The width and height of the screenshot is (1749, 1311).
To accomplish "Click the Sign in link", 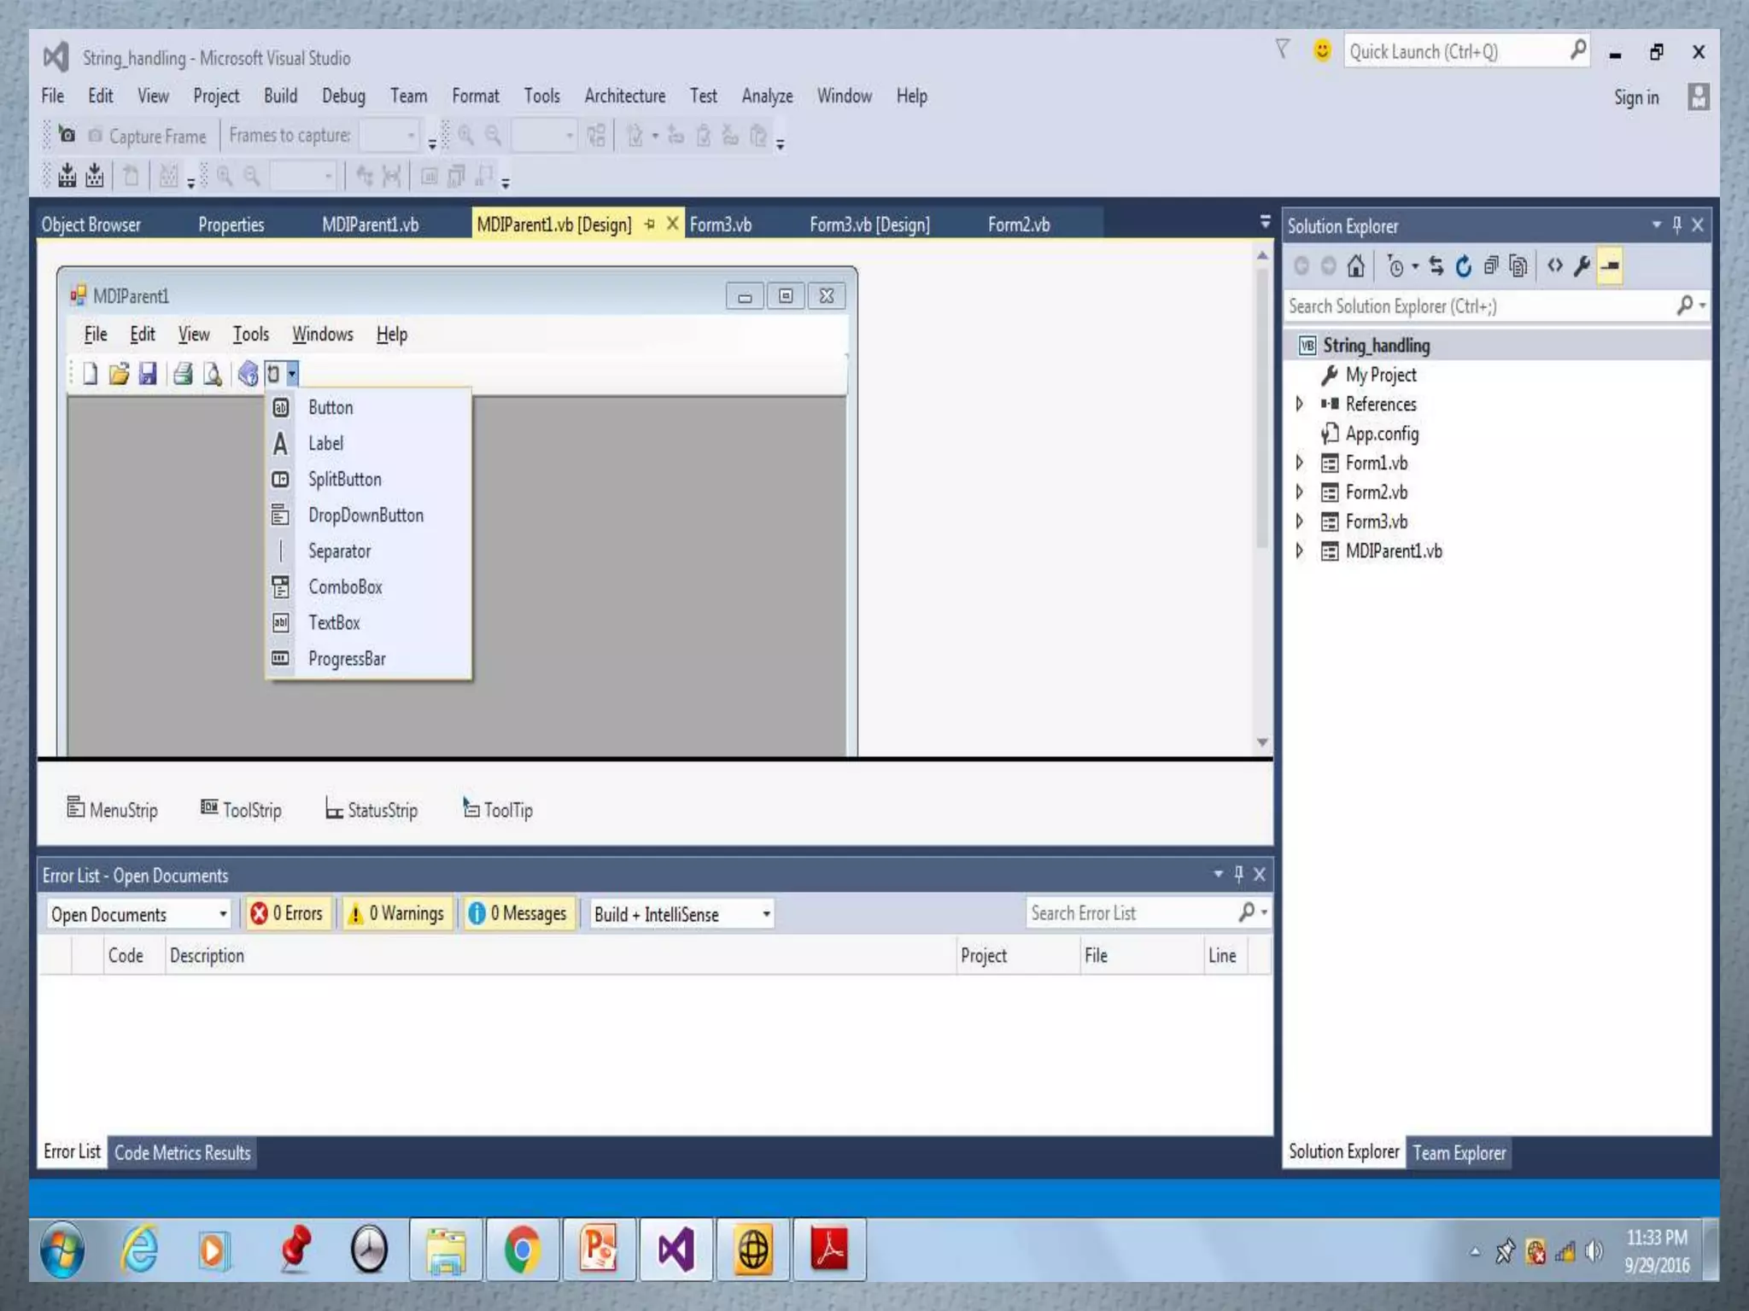I will [x=1635, y=97].
